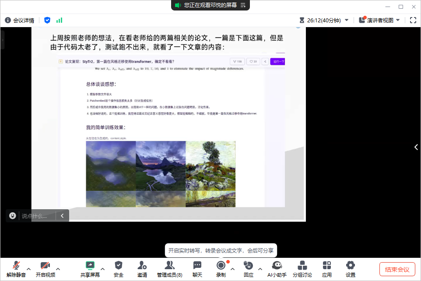
Task: Expand left edge panel handle
Action: pos(3,40)
